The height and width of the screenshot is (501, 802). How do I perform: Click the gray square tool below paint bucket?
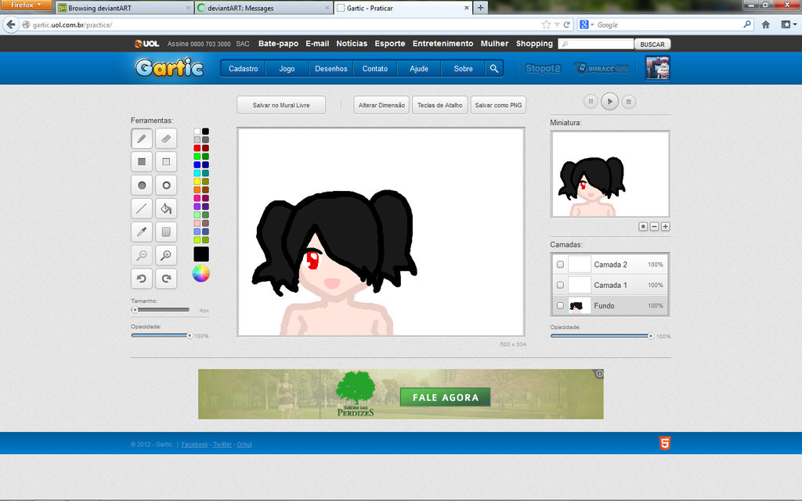[x=166, y=232]
